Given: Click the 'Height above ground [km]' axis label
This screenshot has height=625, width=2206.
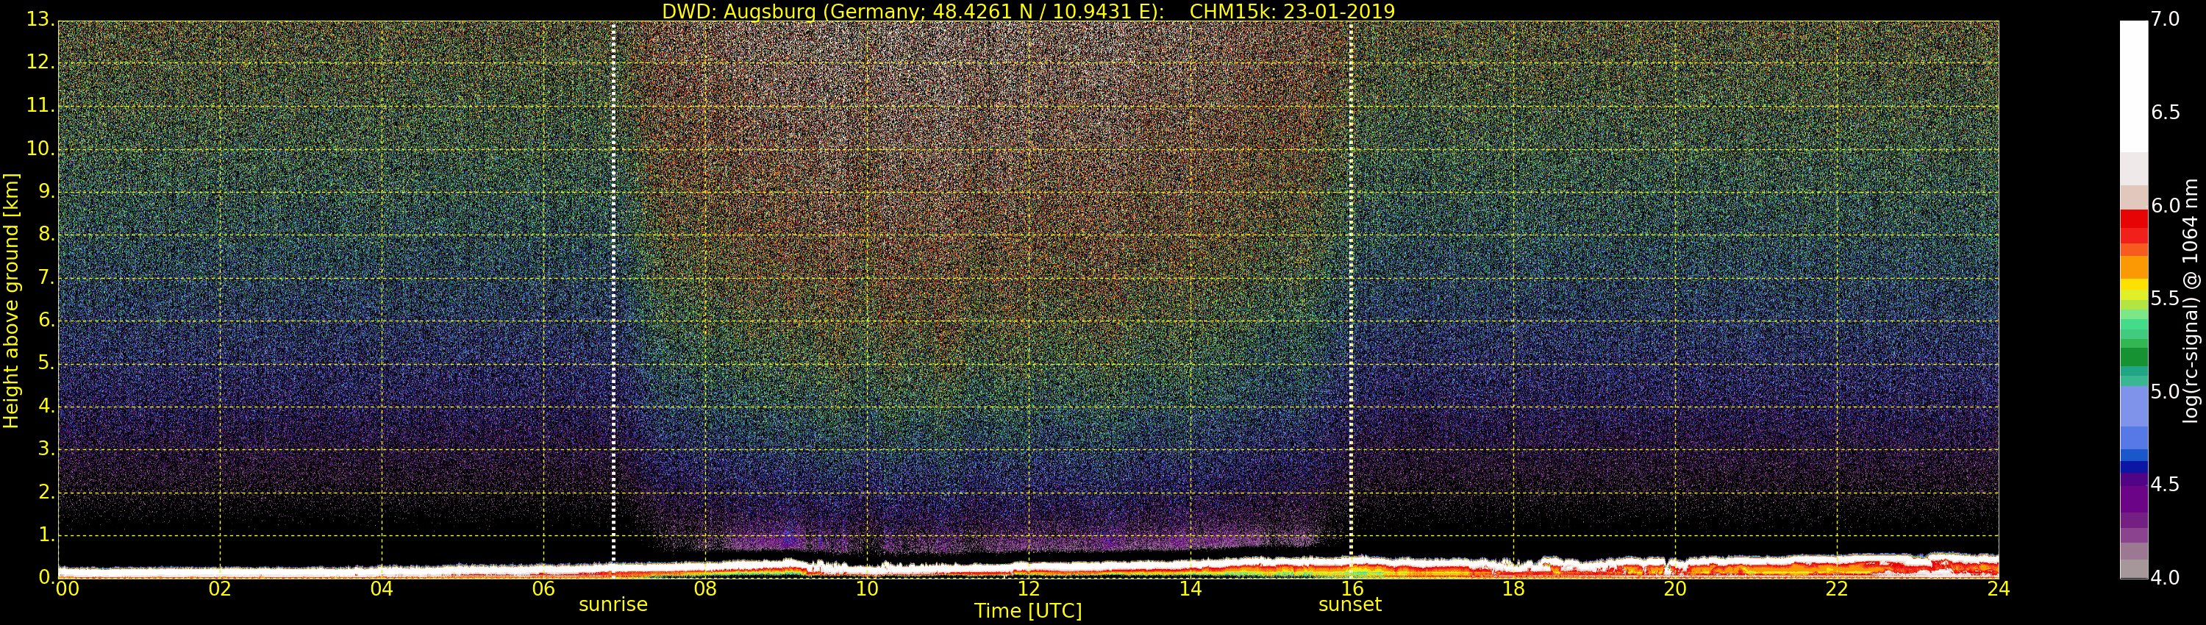Looking at the screenshot, I should coord(11,301).
